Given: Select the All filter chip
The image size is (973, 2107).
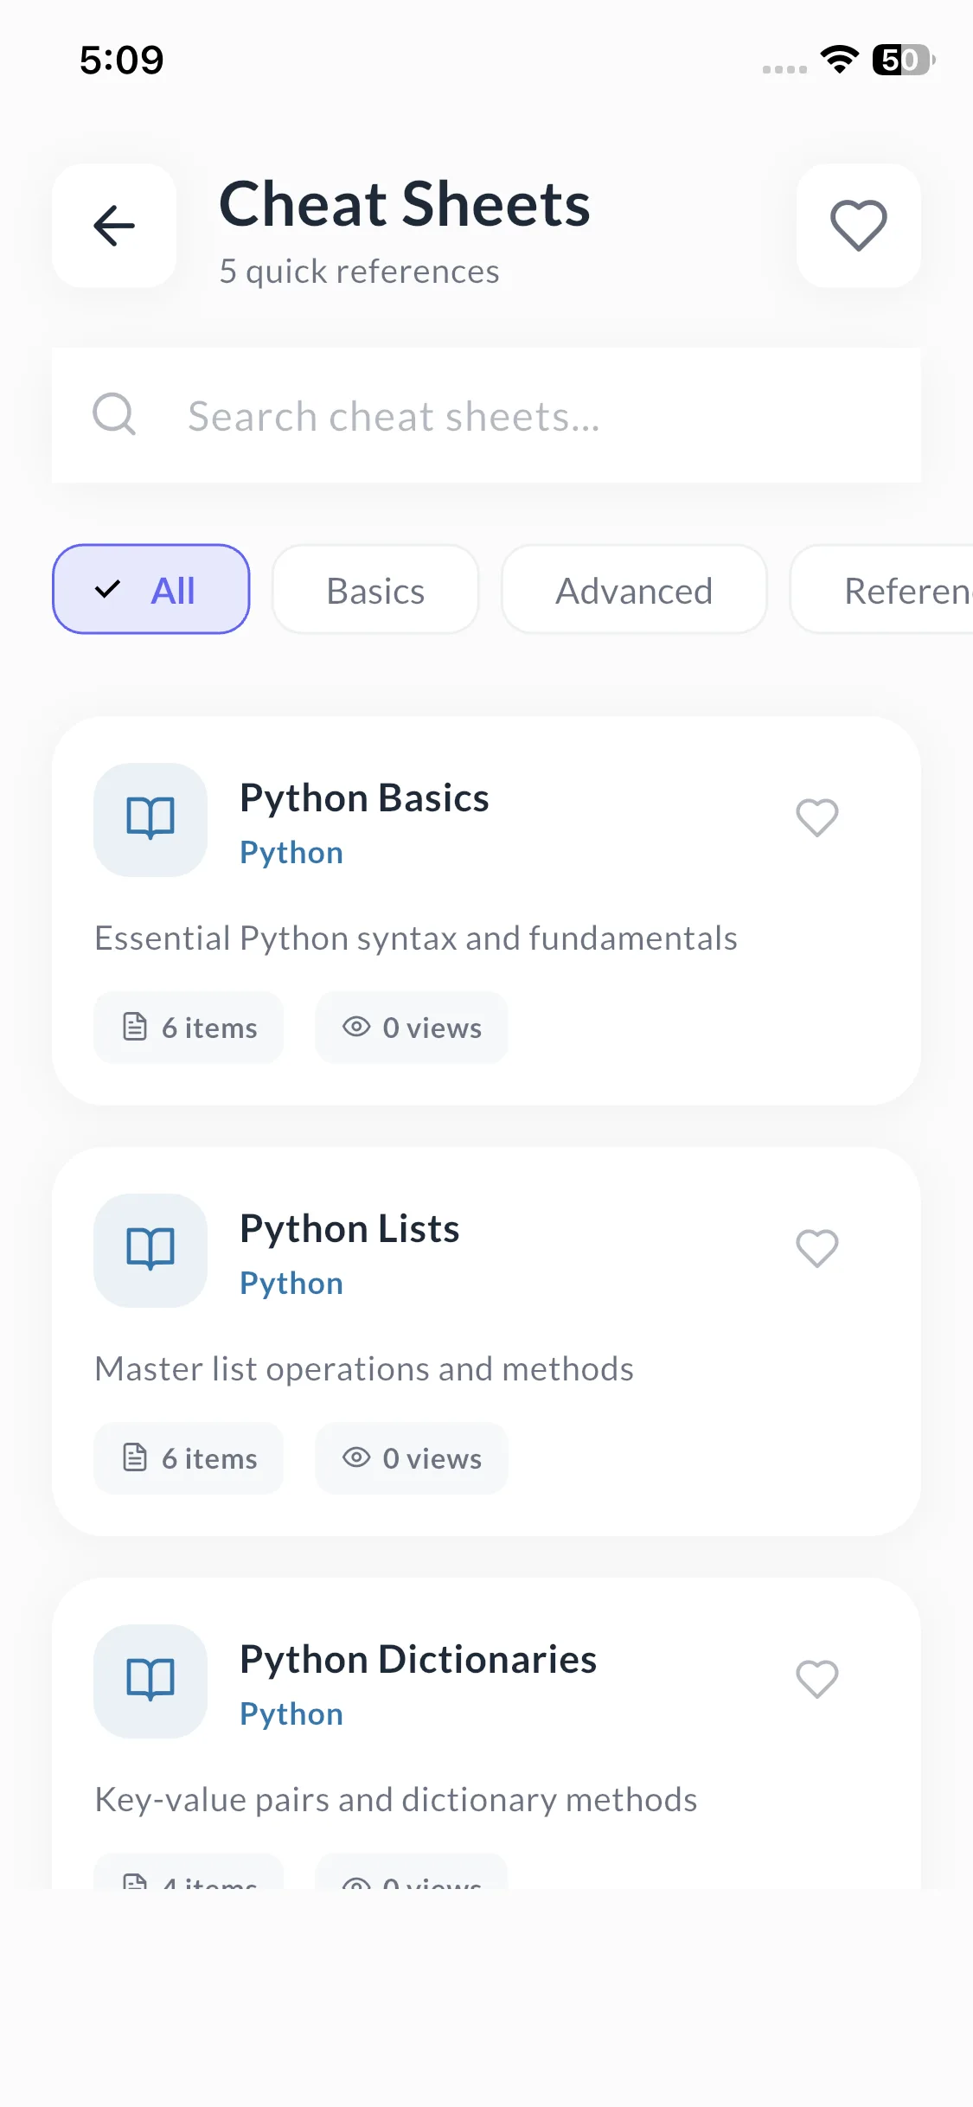Looking at the screenshot, I should 151,590.
